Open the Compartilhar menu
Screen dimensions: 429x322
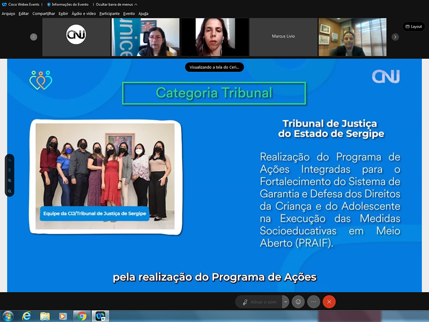point(43,13)
